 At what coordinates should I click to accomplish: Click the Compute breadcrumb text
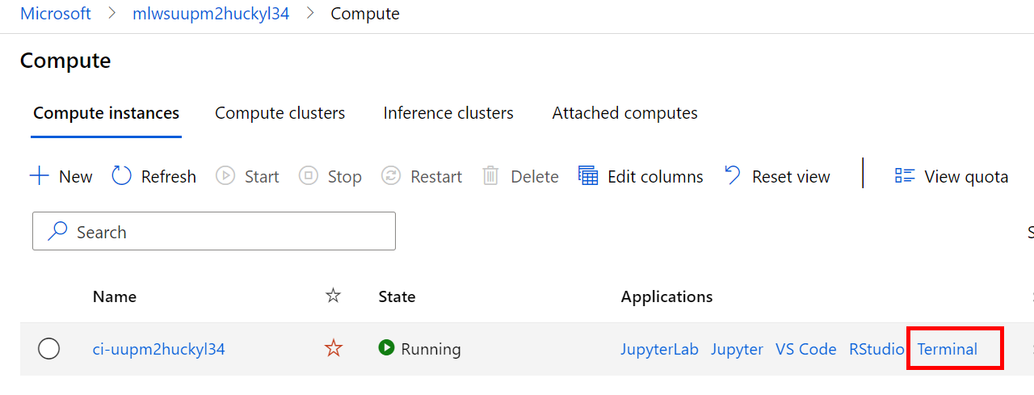coord(365,14)
